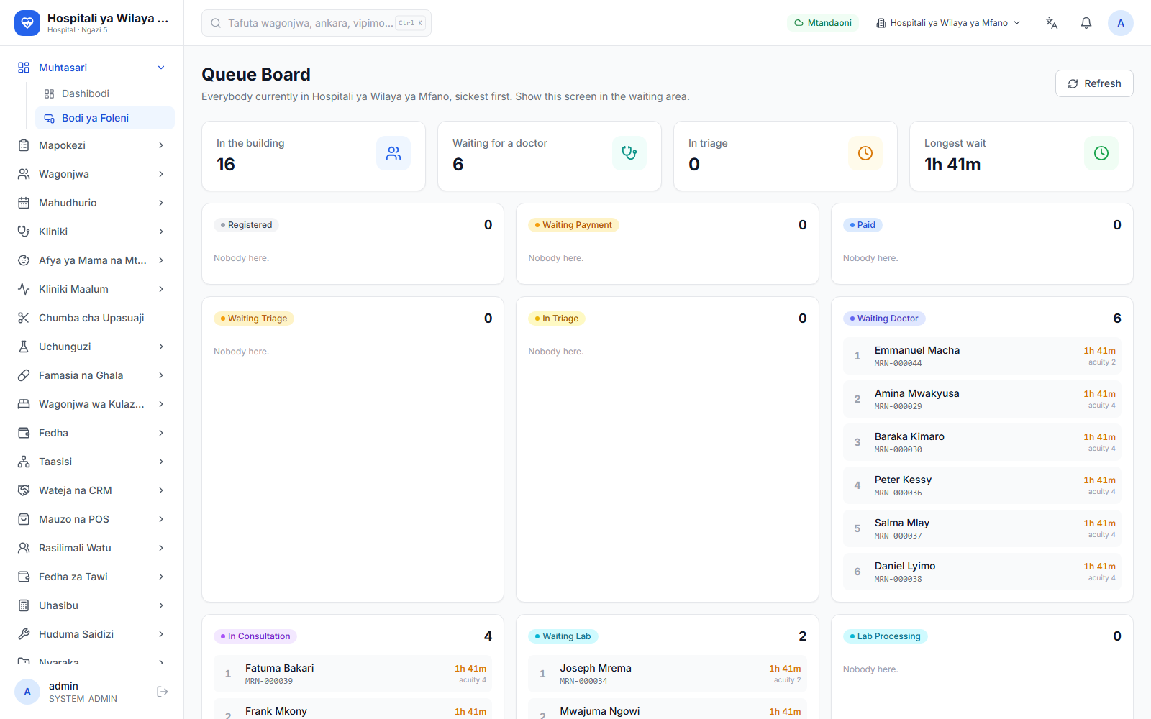This screenshot has height=719, width=1151.
Task: Click the Kliniki Maalum pulse icon
Action: (24, 289)
